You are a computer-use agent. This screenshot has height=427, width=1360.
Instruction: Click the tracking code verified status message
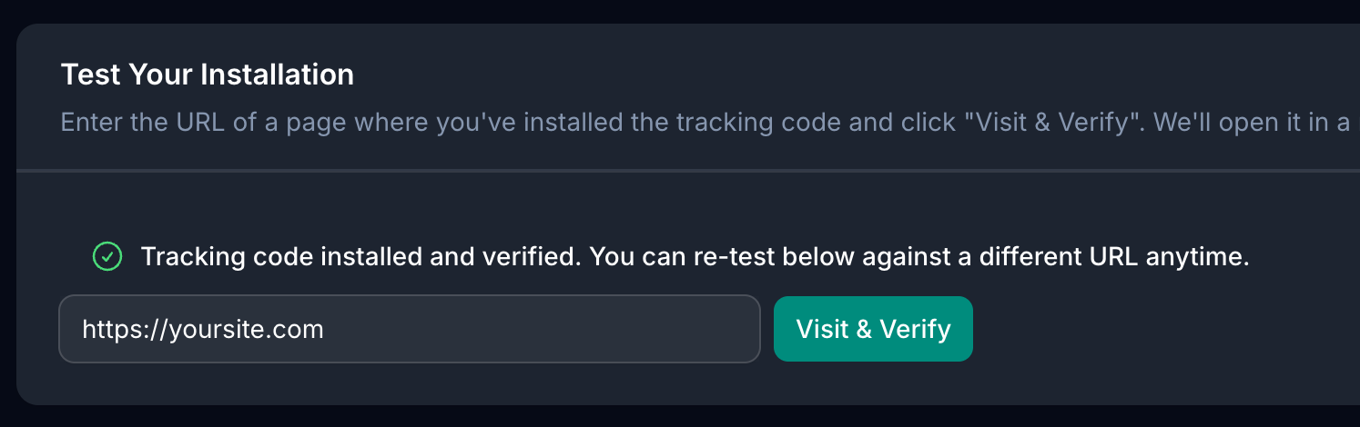pos(695,257)
